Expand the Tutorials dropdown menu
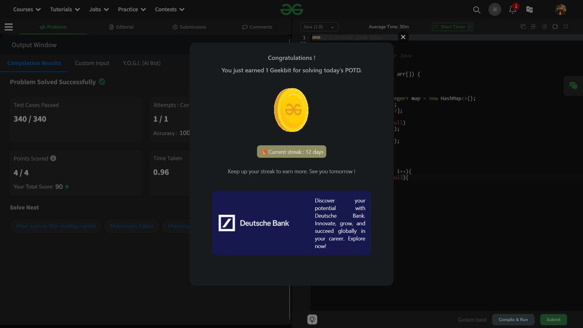 (65, 9)
